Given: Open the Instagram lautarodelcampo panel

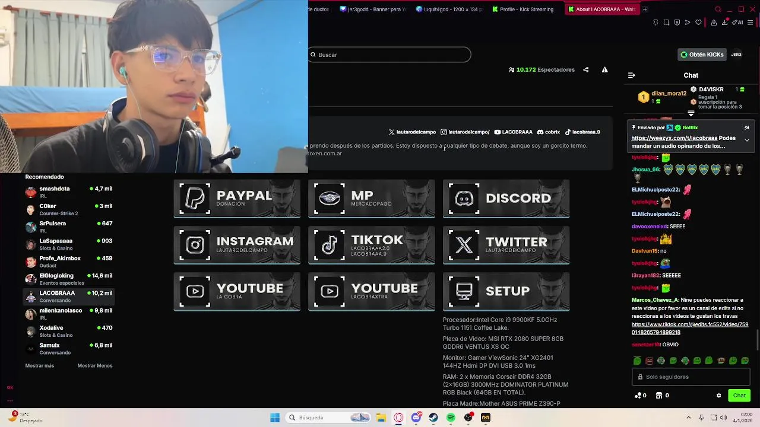Looking at the screenshot, I should coord(237,245).
